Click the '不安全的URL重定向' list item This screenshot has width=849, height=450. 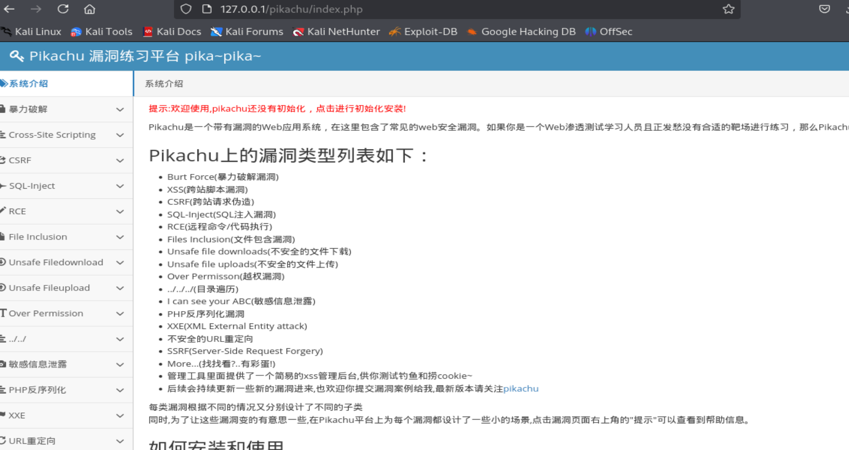(x=210, y=339)
